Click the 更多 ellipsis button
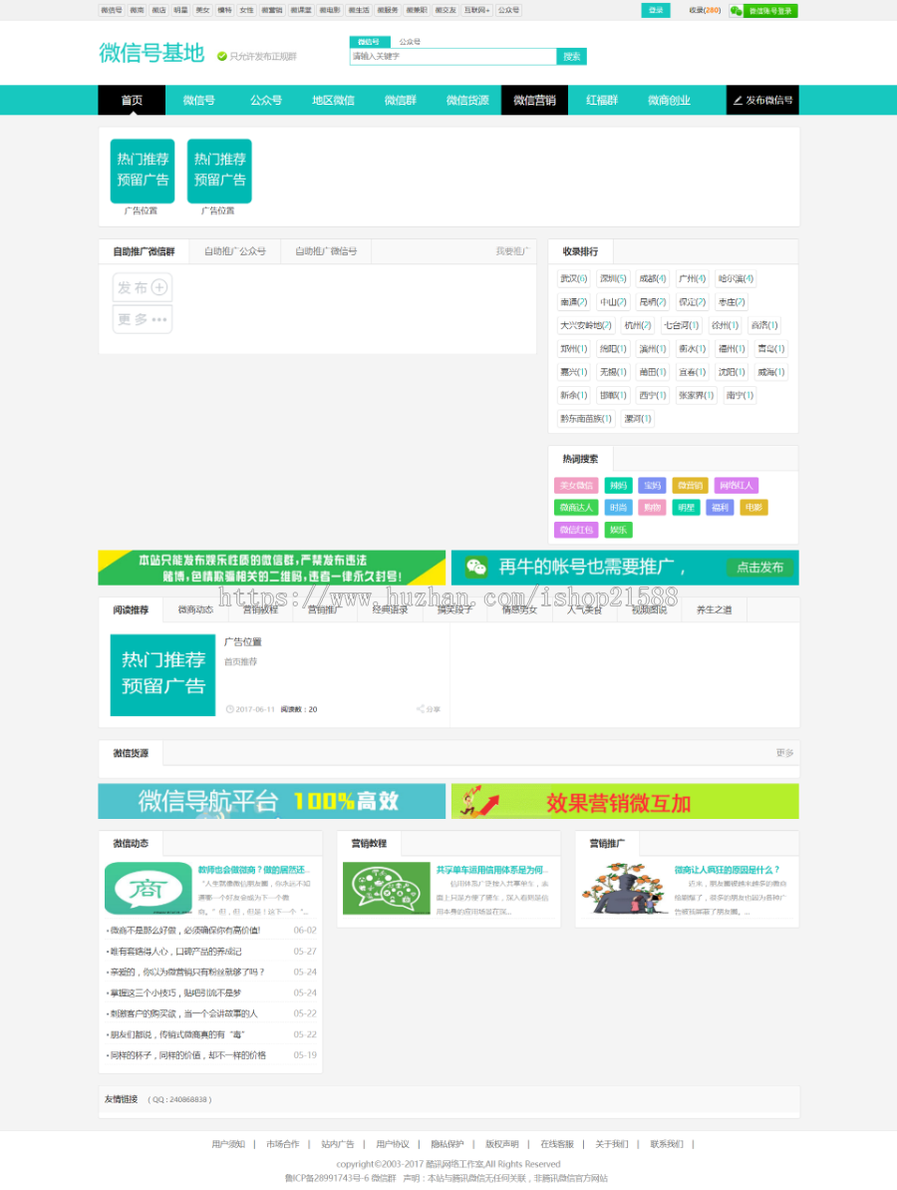This screenshot has height=1190, width=897. pos(143,319)
